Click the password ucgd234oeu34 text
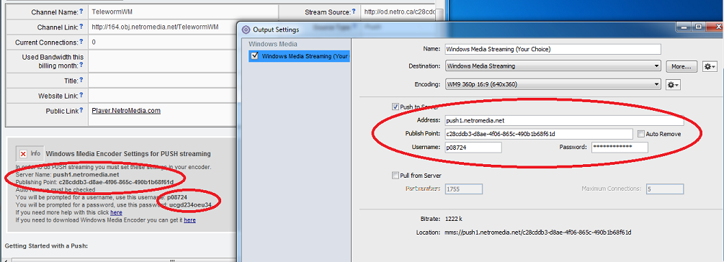The image size is (724, 262). [190, 205]
